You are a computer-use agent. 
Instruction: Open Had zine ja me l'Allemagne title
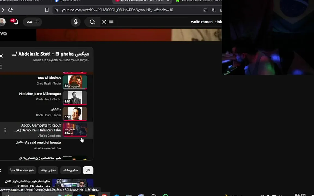click(40, 94)
